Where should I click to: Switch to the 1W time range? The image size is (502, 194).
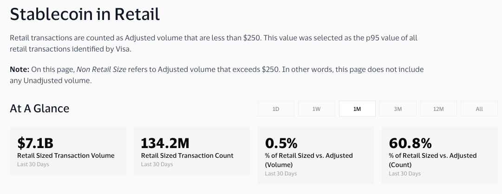(x=316, y=109)
